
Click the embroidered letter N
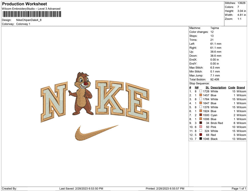tap(54, 102)
